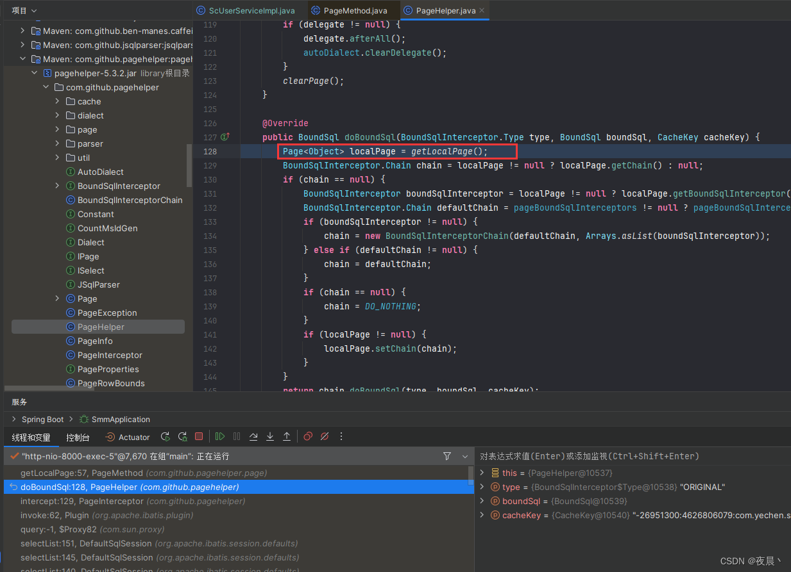791x572 pixels.
Task: Close the PageHelper.java tab
Action: 482,10
